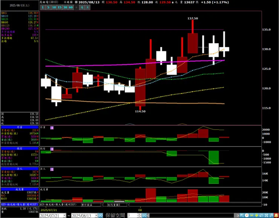Click the wrench settings icon
Screen dimensions: 279x218
click(271, 215)
